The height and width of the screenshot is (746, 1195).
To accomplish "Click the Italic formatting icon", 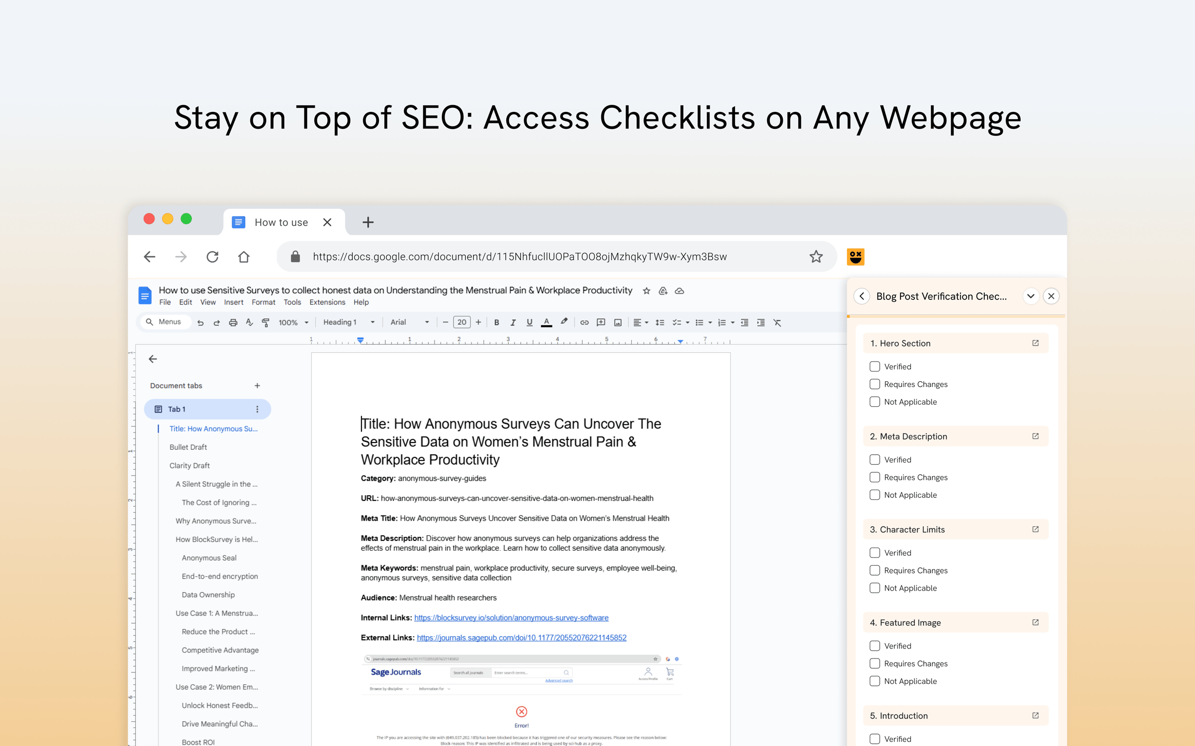I will (x=512, y=322).
